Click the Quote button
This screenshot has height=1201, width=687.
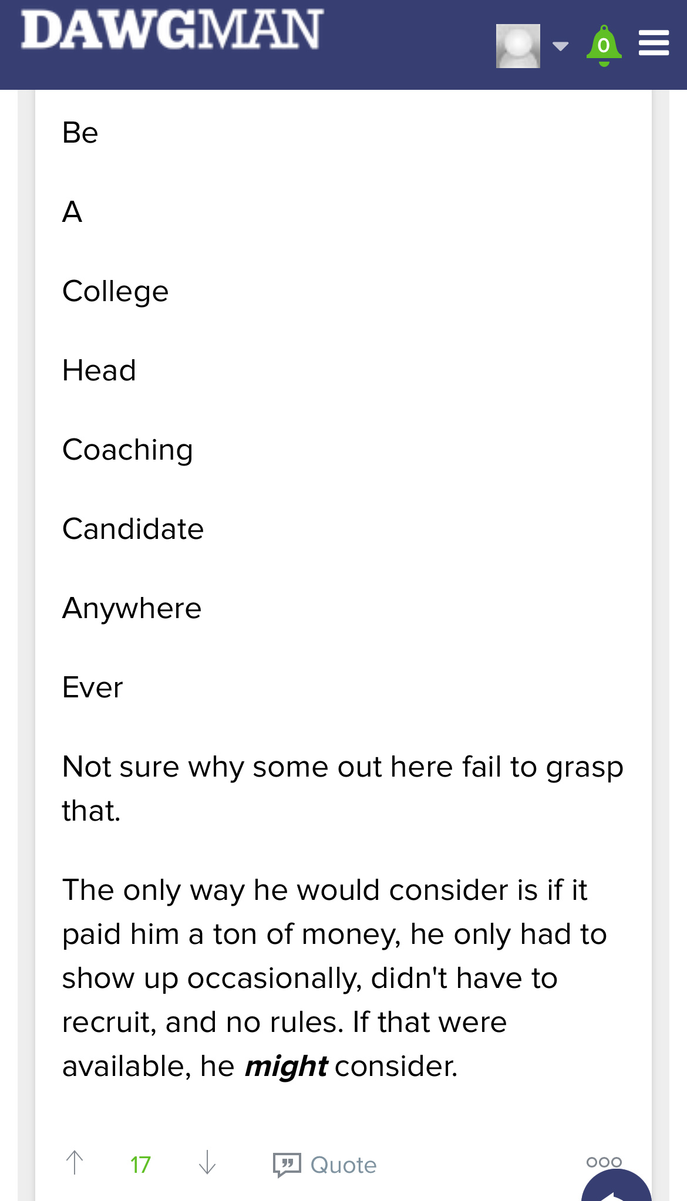(x=325, y=1165)
